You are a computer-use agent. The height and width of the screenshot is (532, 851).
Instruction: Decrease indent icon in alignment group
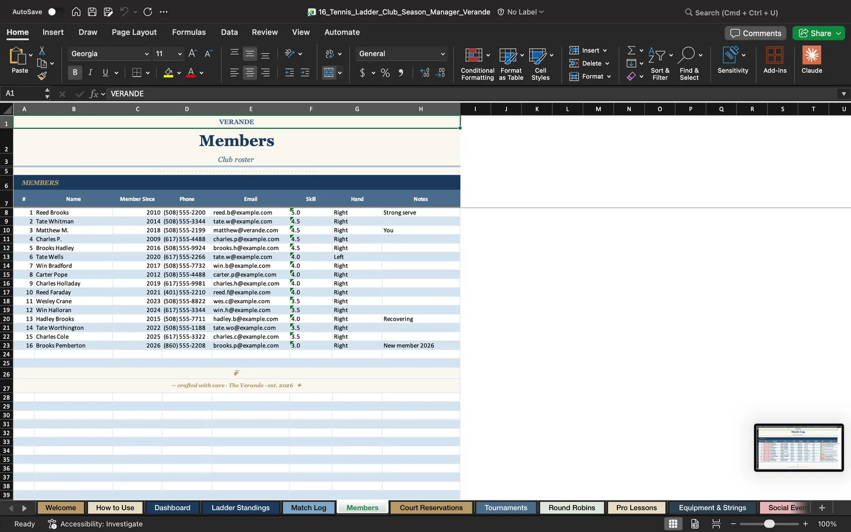click(x=289, y=72)
